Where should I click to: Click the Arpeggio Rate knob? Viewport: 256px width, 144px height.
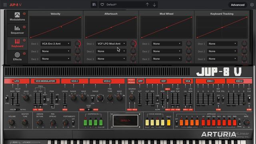246,122
